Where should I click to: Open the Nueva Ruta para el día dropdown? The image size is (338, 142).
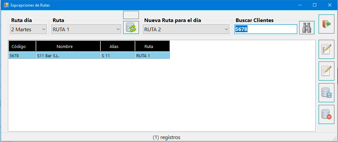click(x=186, y=29)
